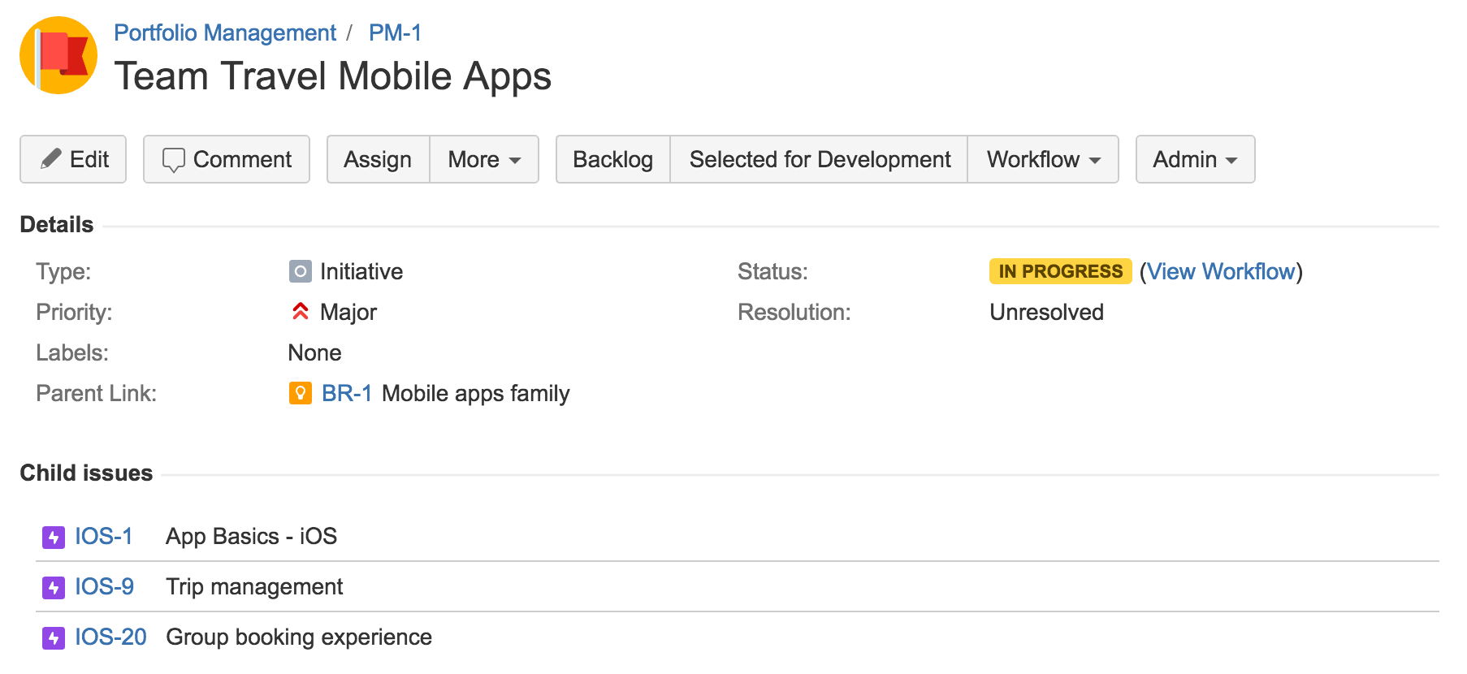Open the Admin dropdown menu
The height and width of the screenshot is (674, 1467).
coord(1195,159)
